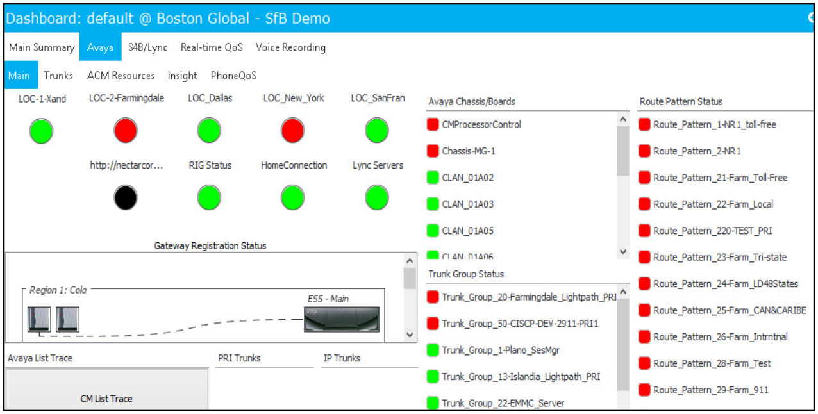Viewport: 818px width, 414px height.
Task: Click the down arrow in Gateway Registration Status
Action: pyautogui.click(x=410, y=335)
